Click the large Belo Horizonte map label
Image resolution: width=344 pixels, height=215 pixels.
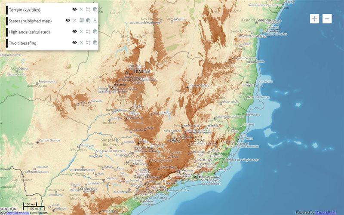(x=187, y=140)
